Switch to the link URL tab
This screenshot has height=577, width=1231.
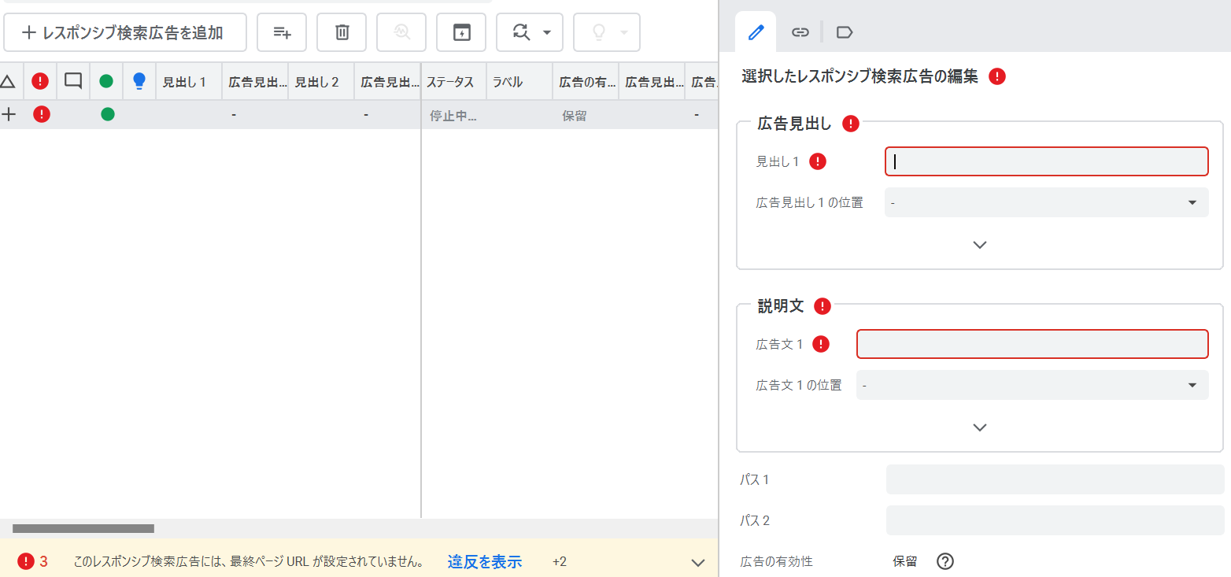pyautogui.click(x=800, y=32)
